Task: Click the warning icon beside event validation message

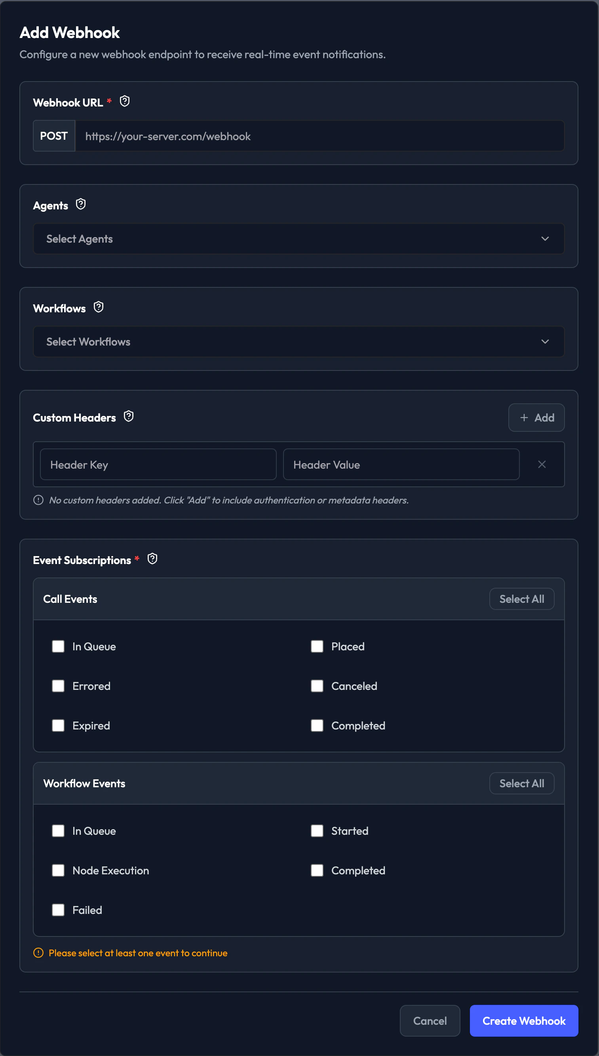Action: pyautogui.click(x=38, y=953)
